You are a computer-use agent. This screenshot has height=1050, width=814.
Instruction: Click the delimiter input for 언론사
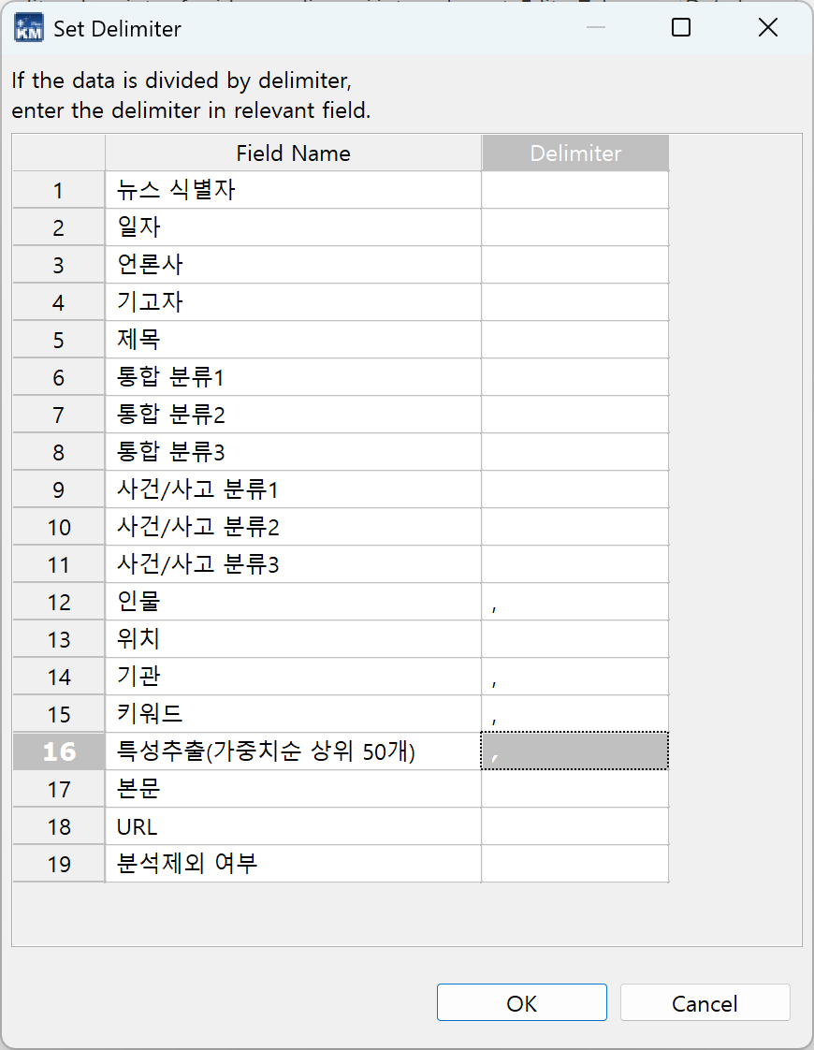pos(574,264)
